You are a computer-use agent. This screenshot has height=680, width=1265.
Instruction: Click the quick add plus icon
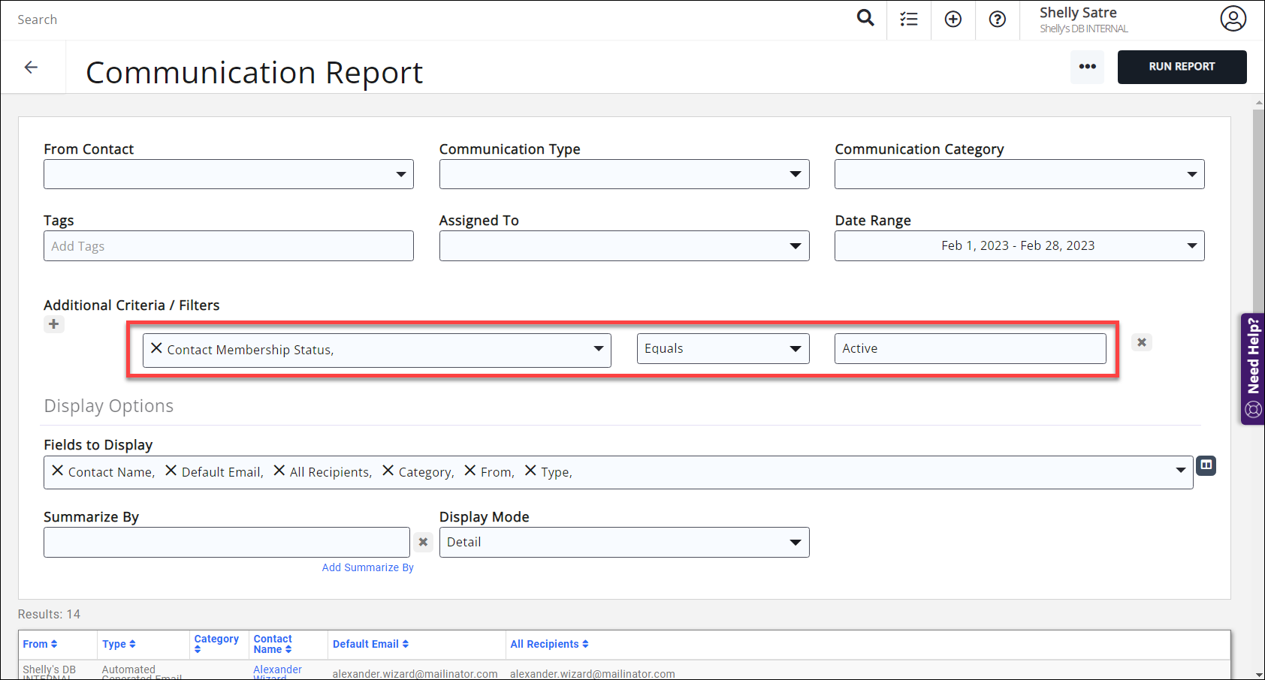click(x=953, y=20)
